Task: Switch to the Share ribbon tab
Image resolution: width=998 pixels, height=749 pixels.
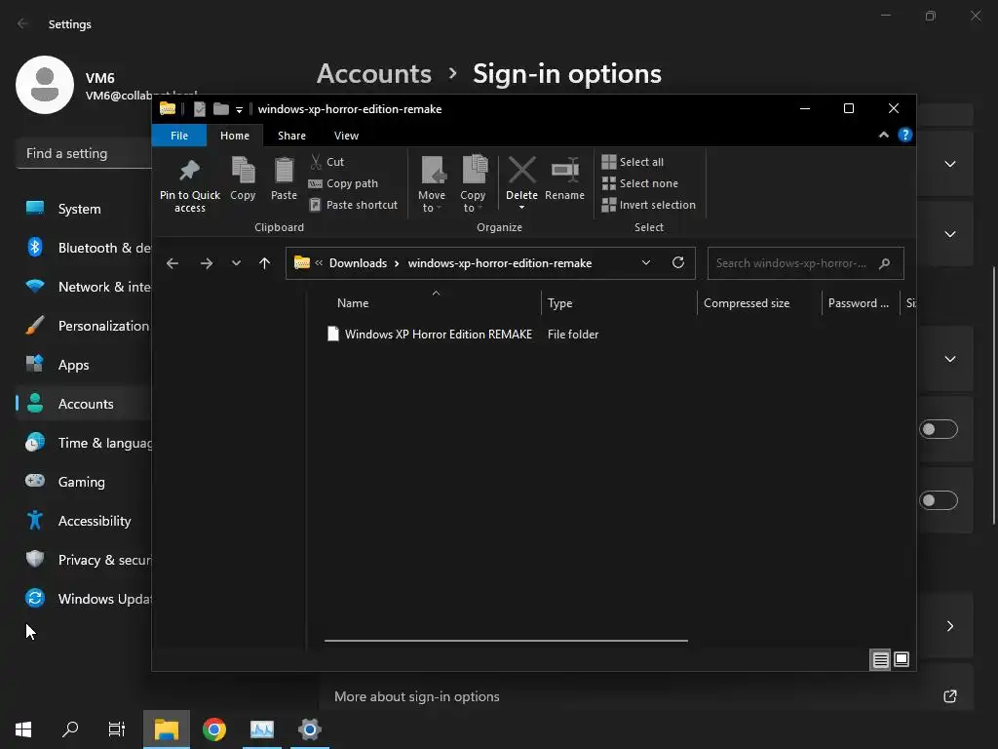Action: [291, 136]
